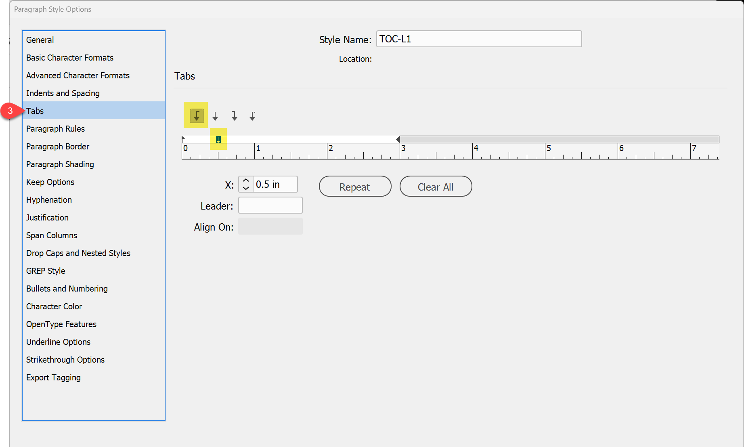This screenshot has width=744, height=447.
Task: Select GREP Style in the options list
Action: point(46,271)
